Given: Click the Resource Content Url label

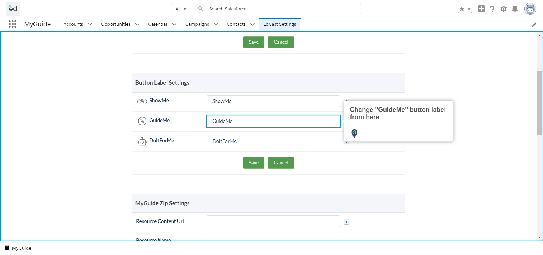Looking at the screenshot, I should (x=160, y=221).
